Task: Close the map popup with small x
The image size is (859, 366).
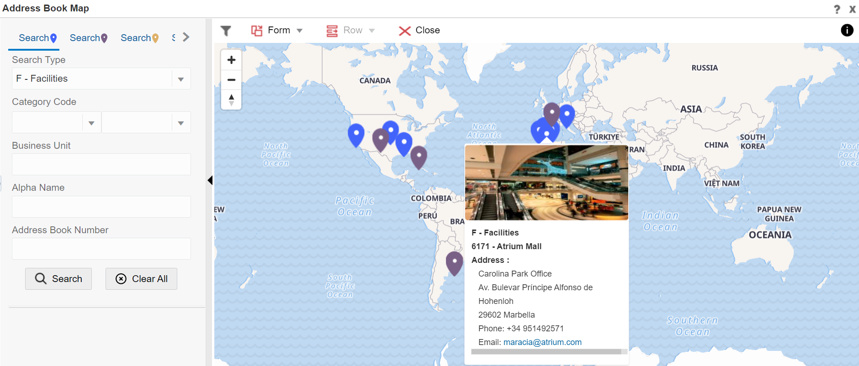Action: (x=626, y=148)
